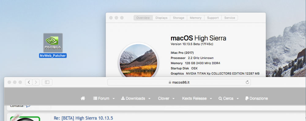Open the Kexts Release menu

197,98
